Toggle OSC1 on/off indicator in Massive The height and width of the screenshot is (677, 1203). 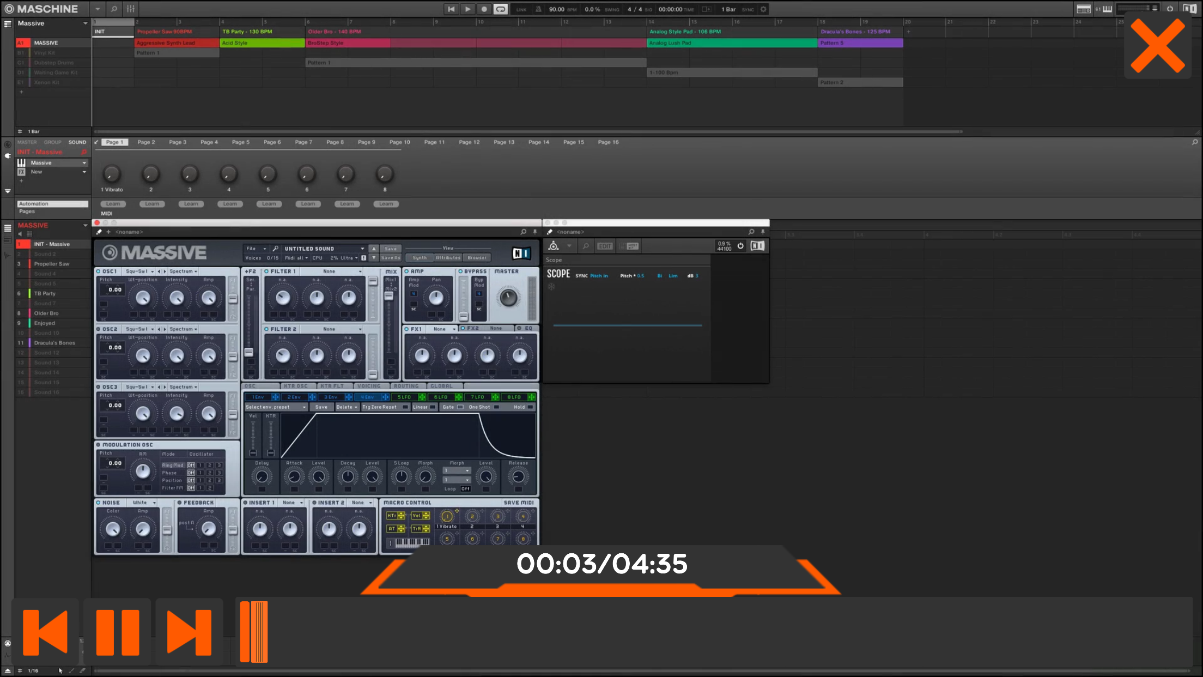pos(99,271)
